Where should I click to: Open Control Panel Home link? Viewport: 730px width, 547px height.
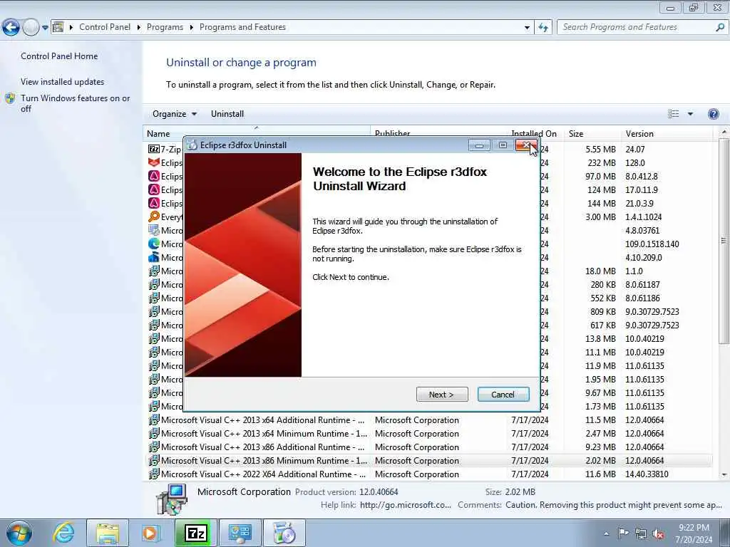point(59,56)
